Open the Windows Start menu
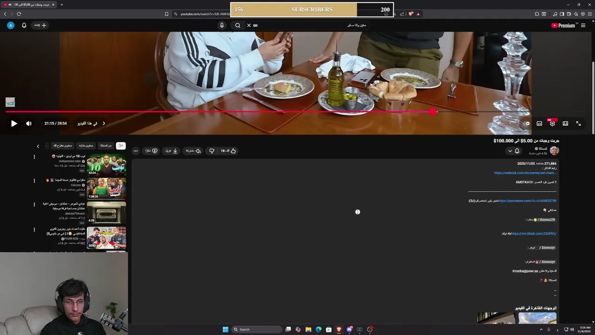 click(225, 329)
